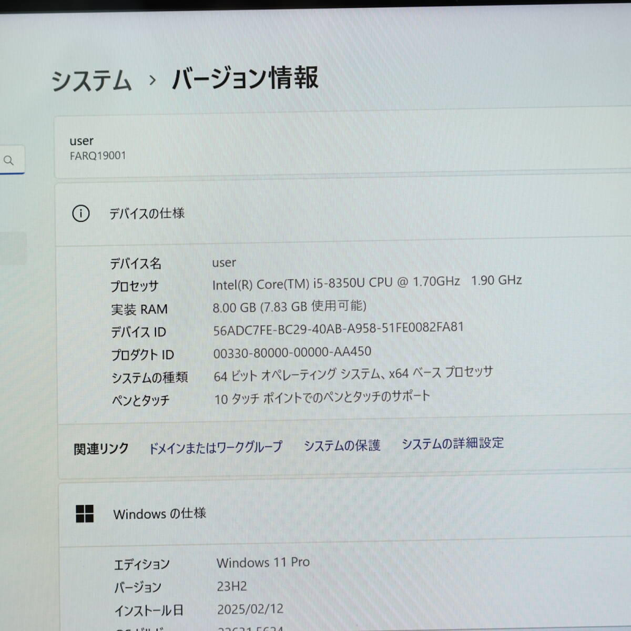Select the 10 タッチ ポイント pen and touch value
This screenshot has height=631, width=631.
(322, 398)
